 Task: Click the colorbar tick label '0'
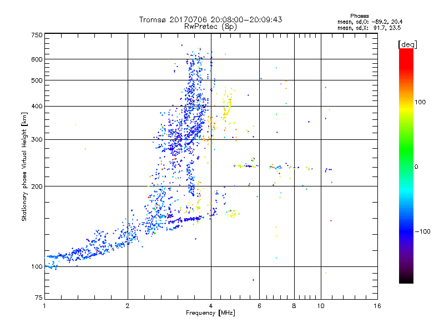(x=416, y=167)
